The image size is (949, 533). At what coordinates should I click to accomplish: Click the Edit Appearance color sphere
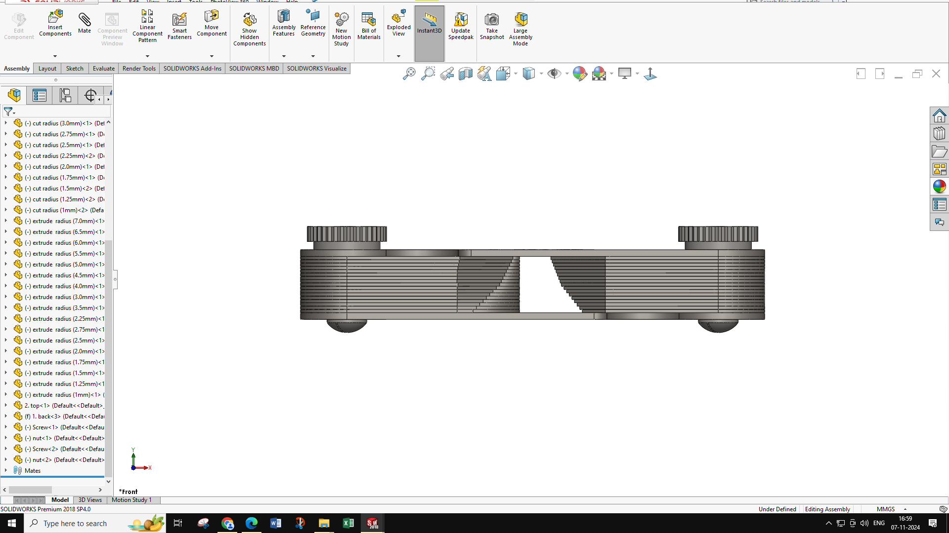click(579, 74)
